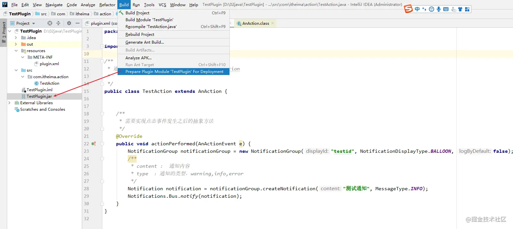The width and height of the screenshot is (513, 229).
Task: Click the microphone voice input icon
Action: (439, 9)
